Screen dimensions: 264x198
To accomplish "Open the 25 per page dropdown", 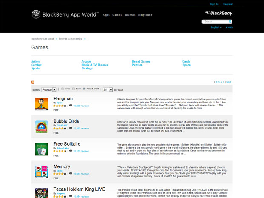I will [108, 89].
